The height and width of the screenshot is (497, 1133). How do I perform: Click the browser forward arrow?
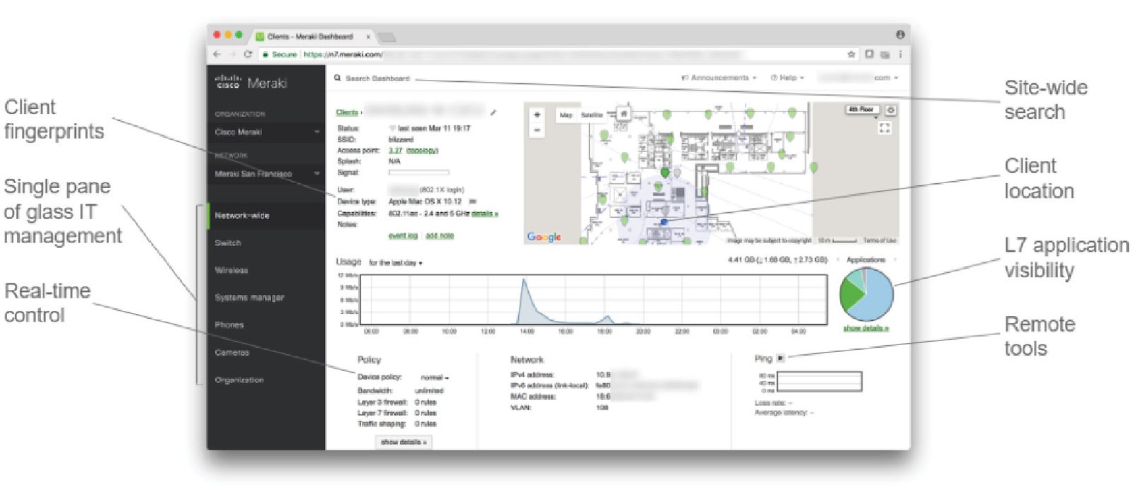click(232, 54)
